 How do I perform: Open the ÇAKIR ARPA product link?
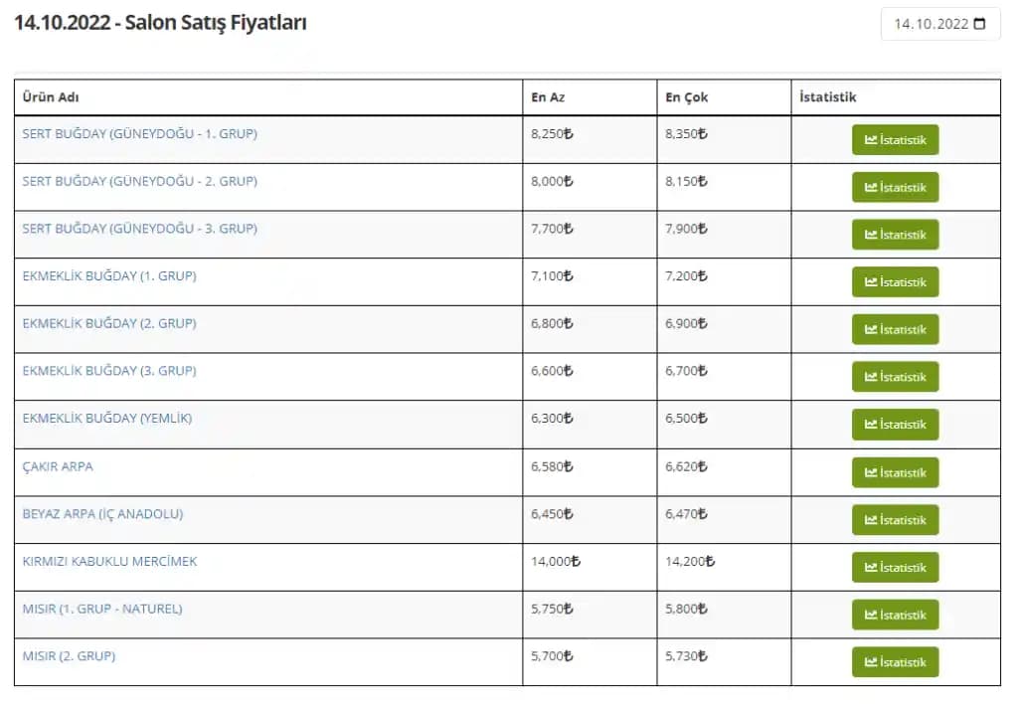pos(58,466)
